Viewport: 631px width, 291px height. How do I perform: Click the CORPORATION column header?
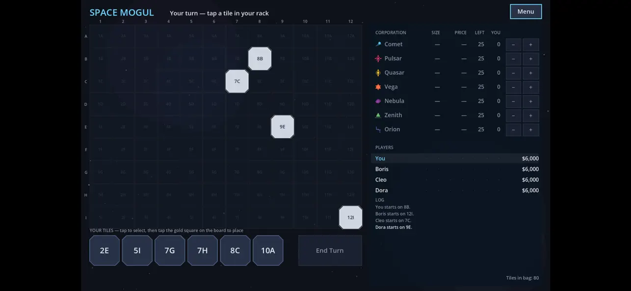[391, 33]
